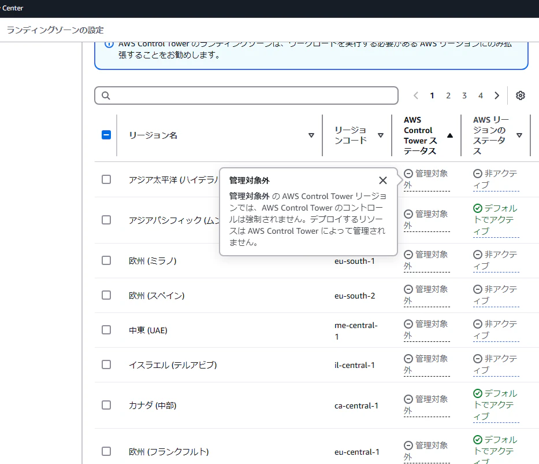Sort by AWS Control Tower ステータス arrow
Viewport: 539px width, 464px height.
pos(450,135)
